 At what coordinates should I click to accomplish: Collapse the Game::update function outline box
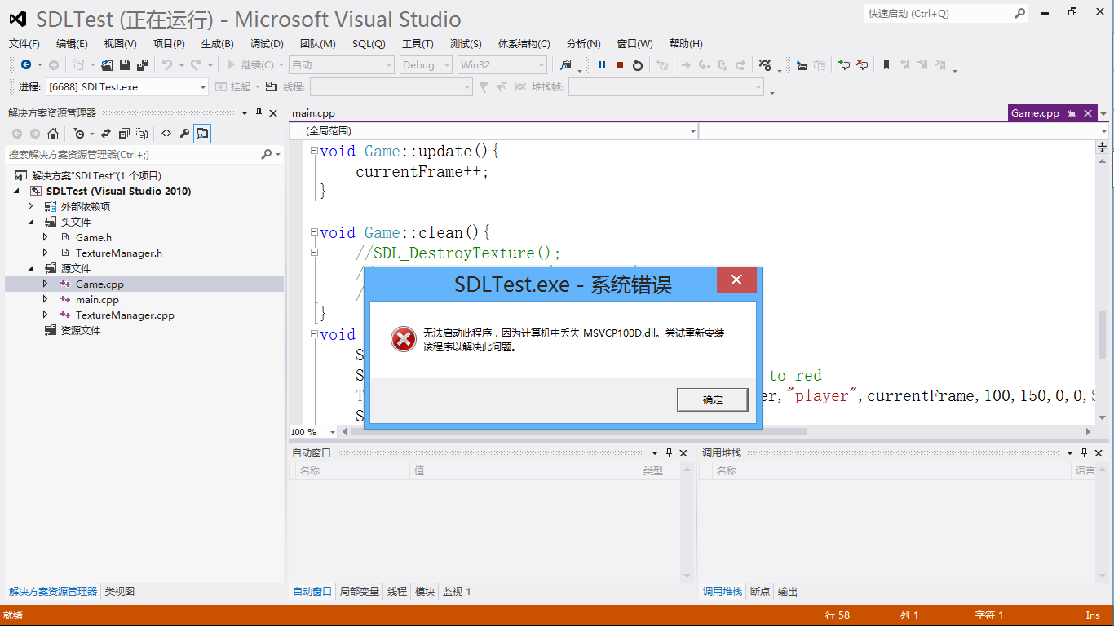pos(314,151)
